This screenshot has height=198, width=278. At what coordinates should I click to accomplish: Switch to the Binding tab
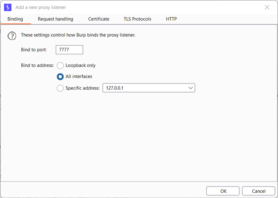15,19
